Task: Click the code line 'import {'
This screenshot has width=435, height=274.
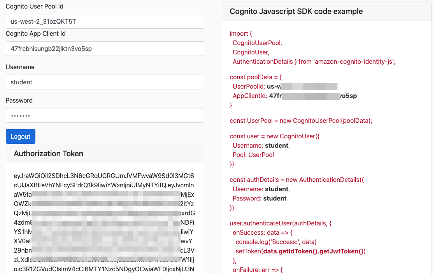Action: [241, 33]
